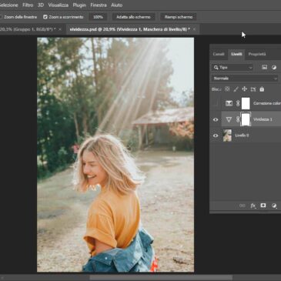The height and width of the screenshot is (281, 281).
Task: Click the link layers chain icon
Action: click(242, 206)
